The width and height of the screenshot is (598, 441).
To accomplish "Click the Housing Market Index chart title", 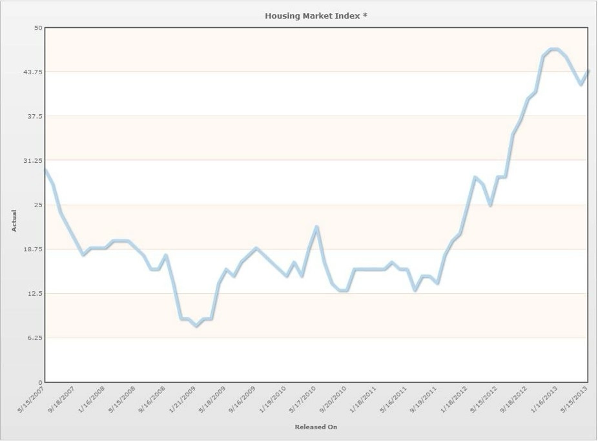I will point(316,16).
